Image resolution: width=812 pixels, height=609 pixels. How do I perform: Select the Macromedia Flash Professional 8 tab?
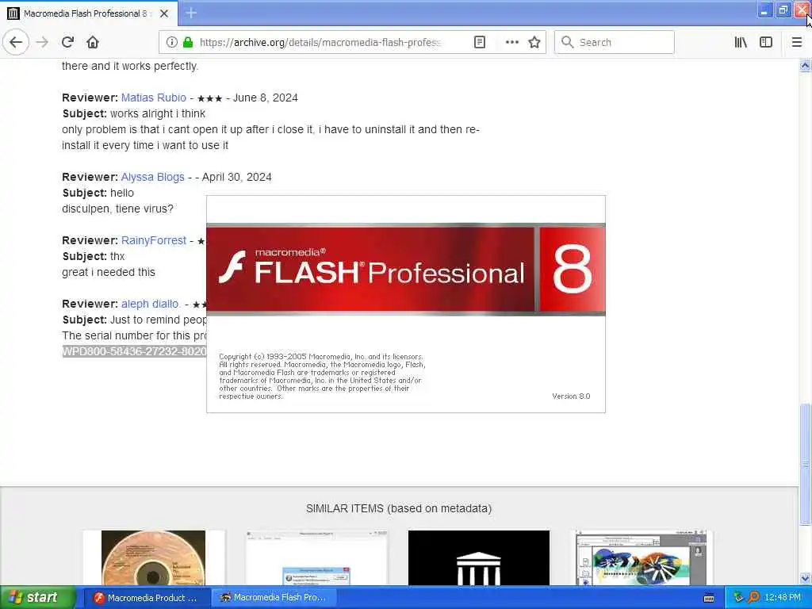[x=89, y=13]
